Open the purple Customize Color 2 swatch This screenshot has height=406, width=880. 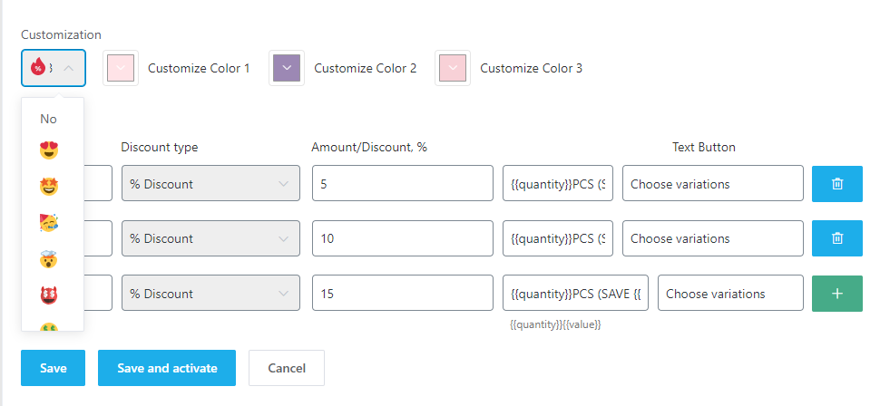point(287,68)
